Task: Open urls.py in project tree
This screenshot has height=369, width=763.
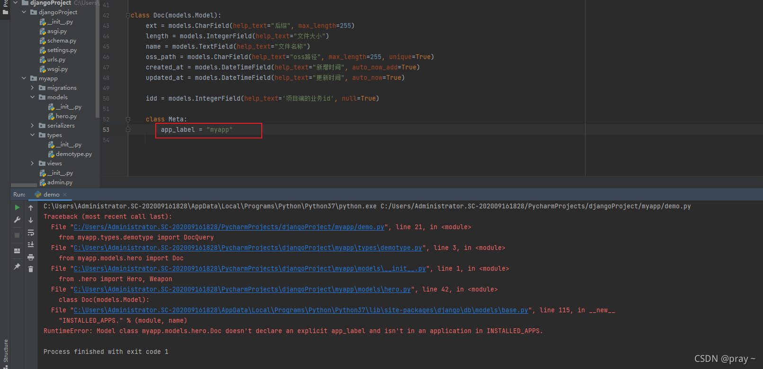Action: (x=56, y=60)
